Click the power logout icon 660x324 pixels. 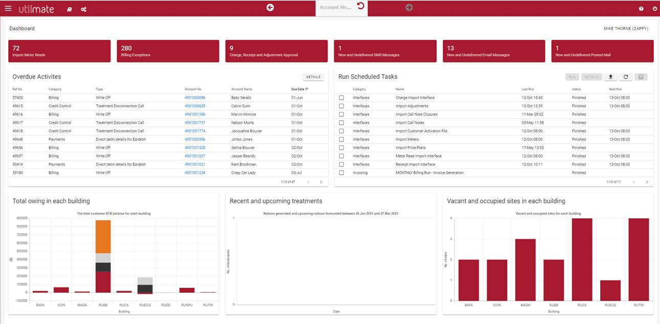point(654,9)
